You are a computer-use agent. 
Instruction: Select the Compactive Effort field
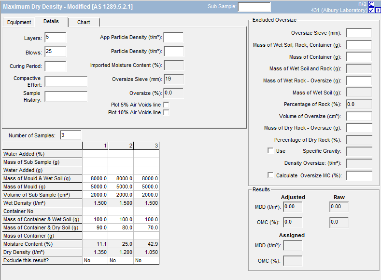66,81
